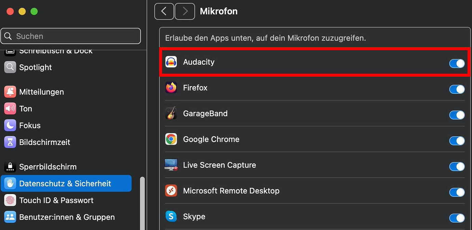Click the search magnifier icon
Screen dimensions: 472x230
click(8, 36)
